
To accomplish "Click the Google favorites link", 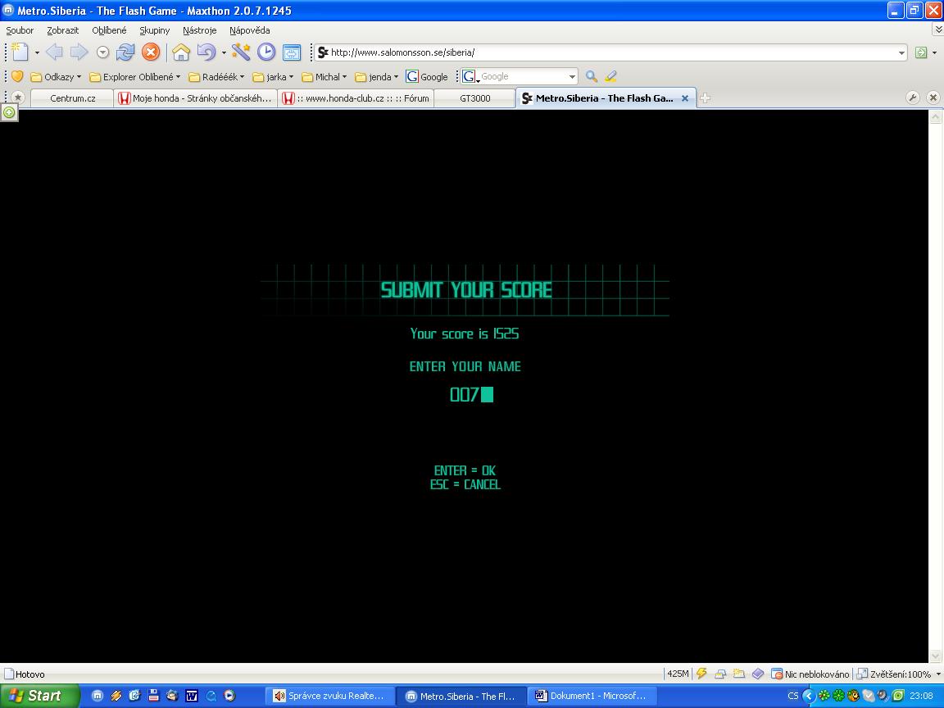I will click(427, 77).
